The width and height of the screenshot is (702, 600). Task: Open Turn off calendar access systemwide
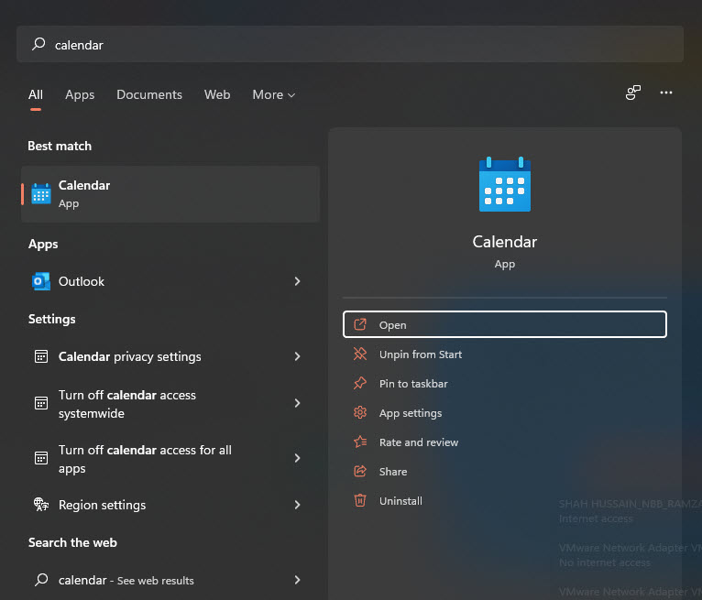point(170,404)
